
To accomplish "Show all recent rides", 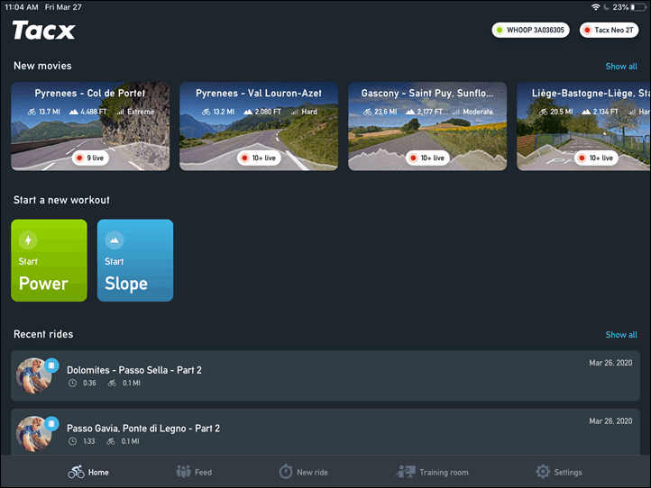I will click(x=621, y=335).
